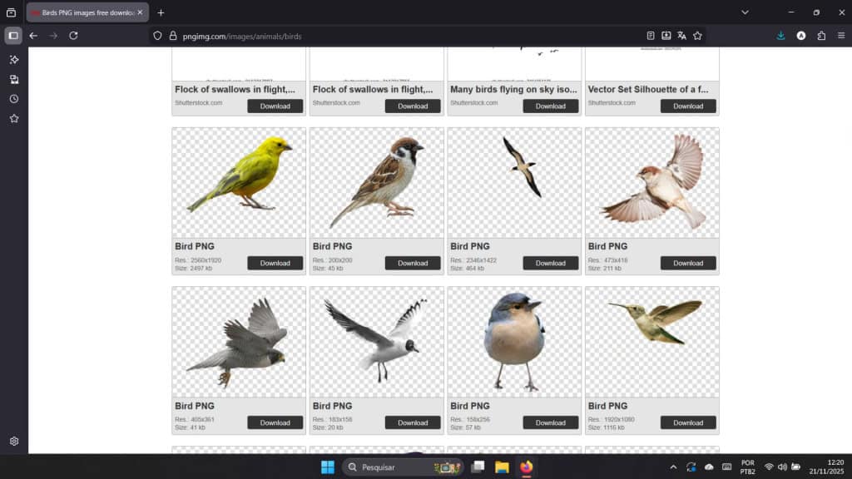Toggle the sidebar panel button
The image size is (852, 479).
[12, 36]
